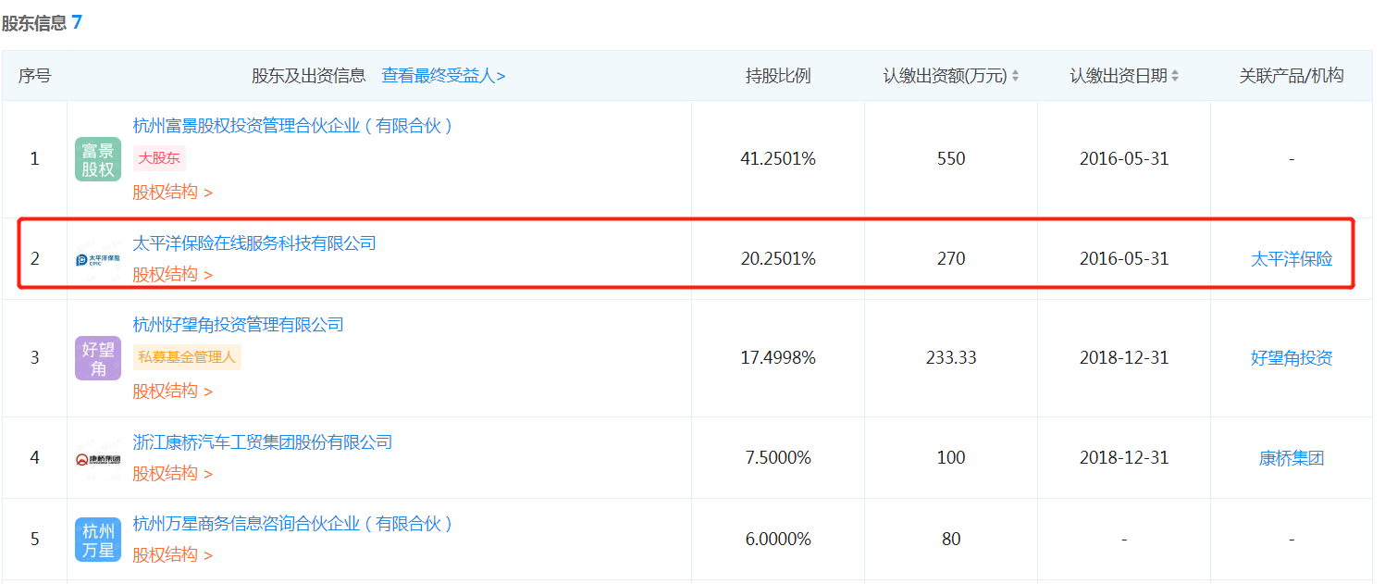The width and height of the screenshot is (1385, 584).
Task: Click the shareholder count badge 7
Action: 78,20
